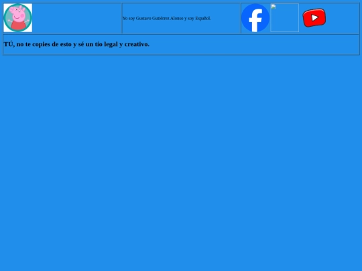Click the Peppa Pig profile image
The width and height of the screenshot is (362, 271).
click(18, 18)
